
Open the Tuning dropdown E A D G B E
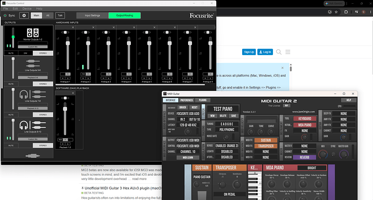pyautogui.click(x=227, y=124)
